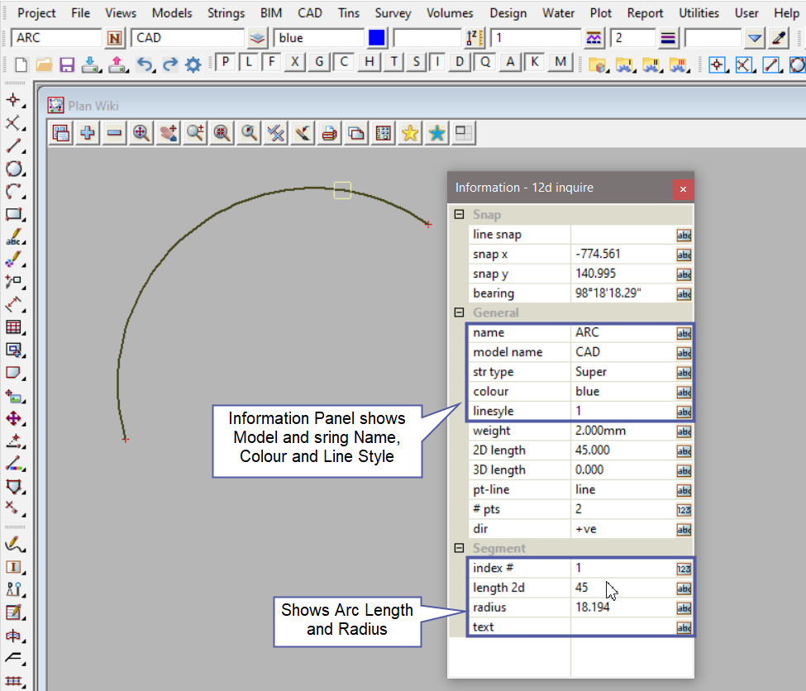Viewport: 806px width, 691px height.
Task: Collapse the General section
Action: [459, 312]
